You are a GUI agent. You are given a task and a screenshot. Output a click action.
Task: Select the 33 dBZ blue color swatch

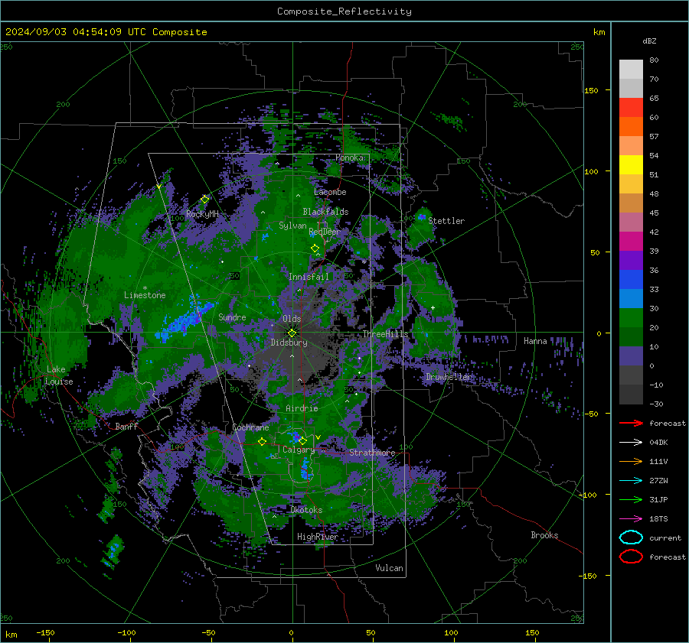(x=631, y=279)
